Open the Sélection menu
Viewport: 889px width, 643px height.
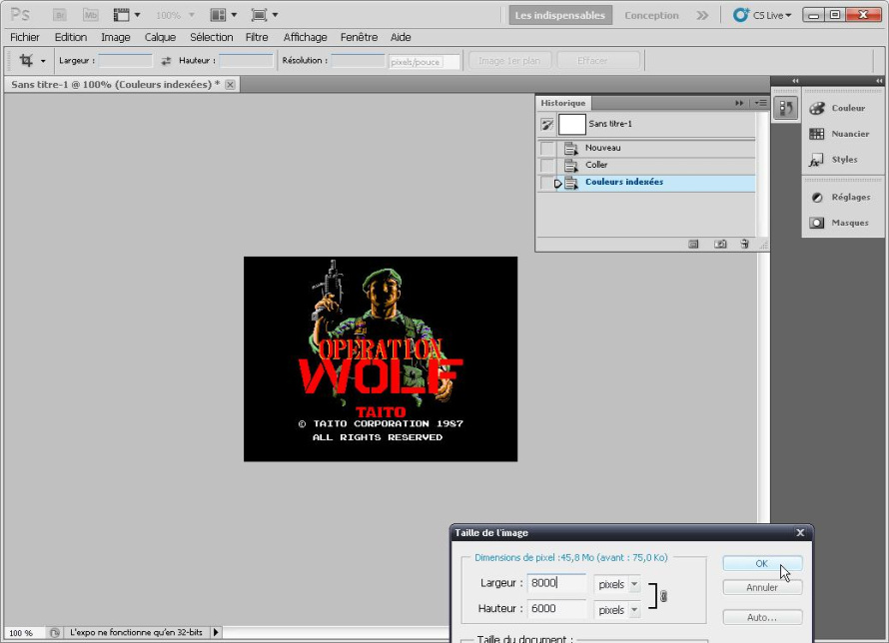click(212, 37)
